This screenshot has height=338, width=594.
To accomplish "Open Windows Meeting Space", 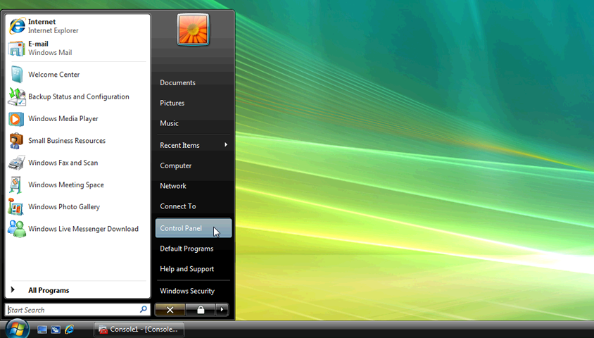I will pyautogui.click(x=65, y=184).
